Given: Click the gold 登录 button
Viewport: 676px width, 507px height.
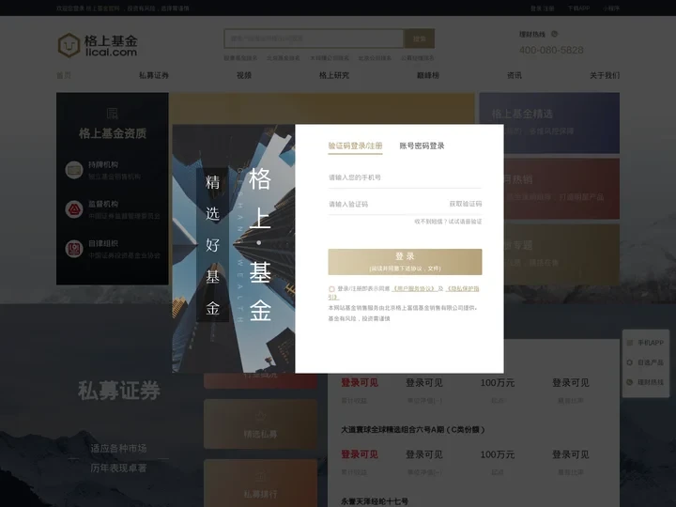Looking at the screenshot, I should pos(405,262).
